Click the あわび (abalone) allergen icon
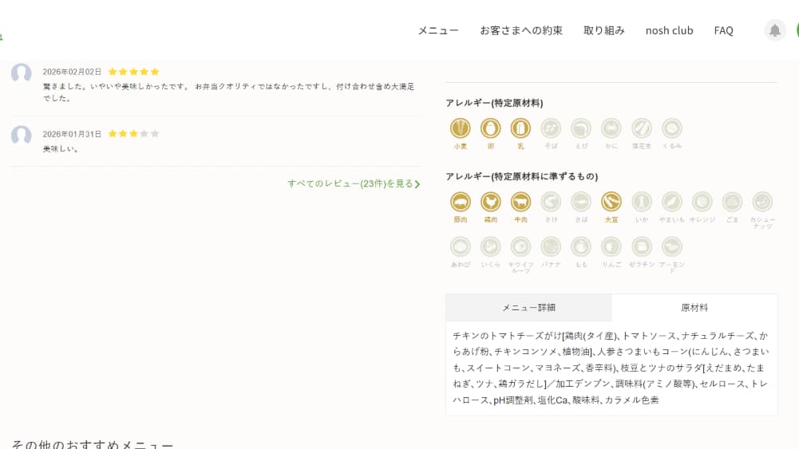799x449 pixels. click(x=460, y=246)
